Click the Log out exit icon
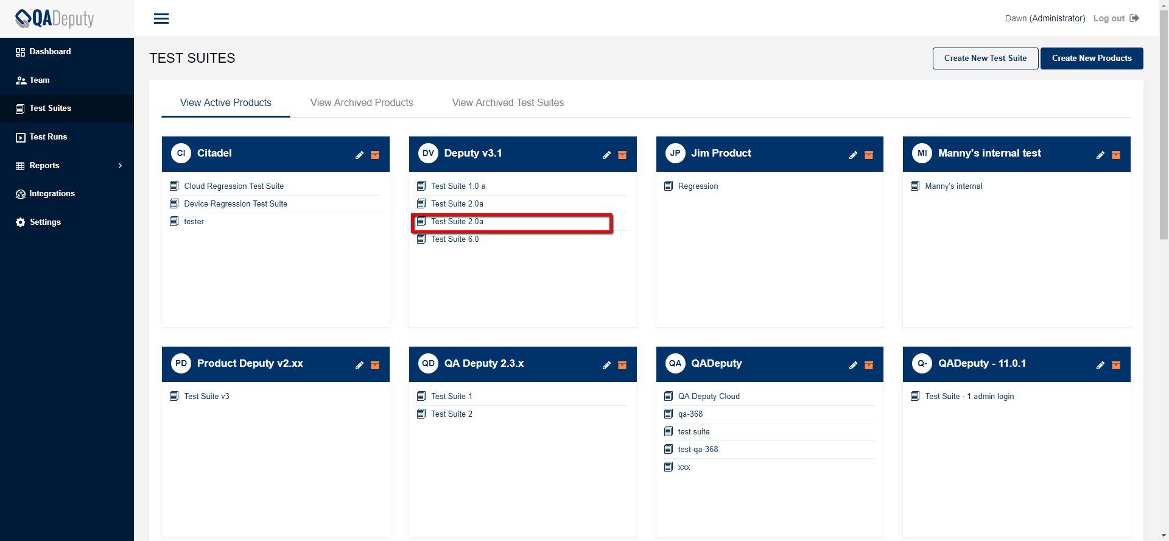 point(1134,18)
